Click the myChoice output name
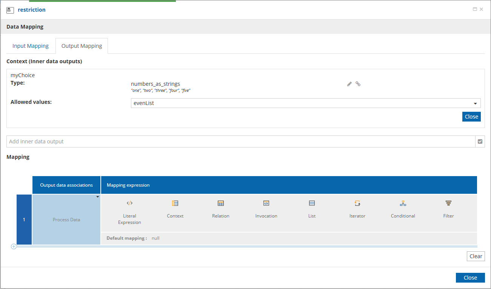This screenshot has width=491, height=289. tap(23, 75)
